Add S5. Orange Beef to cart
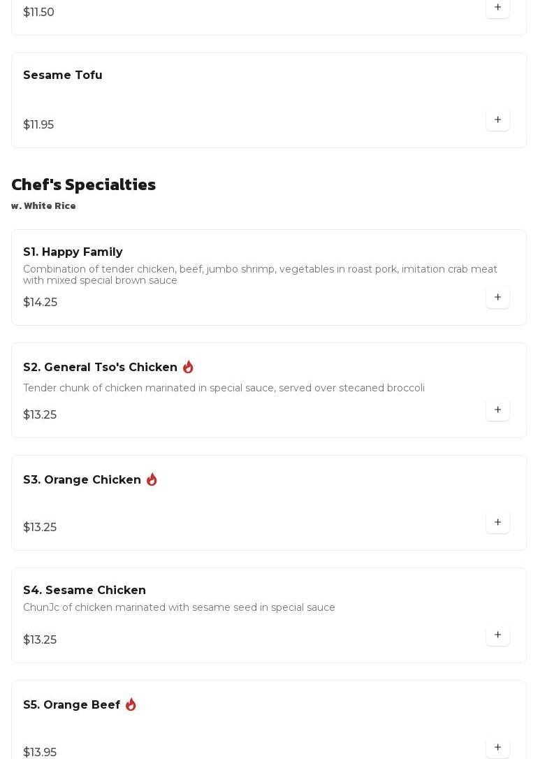Screen dimensions: 538x759 pos(497,747)
